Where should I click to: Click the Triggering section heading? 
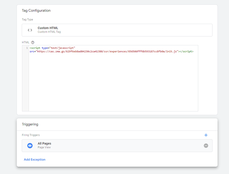(30, 124)
